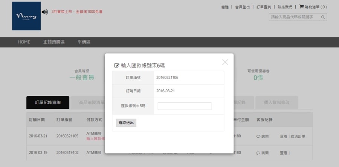
Task: Click the 匯款帳號末5碼 input field
Action: 184,106
